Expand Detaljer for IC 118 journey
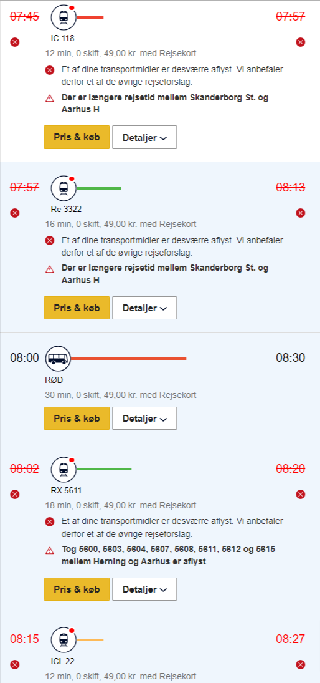This screenshot has height=683, width=320. point(145,137)
